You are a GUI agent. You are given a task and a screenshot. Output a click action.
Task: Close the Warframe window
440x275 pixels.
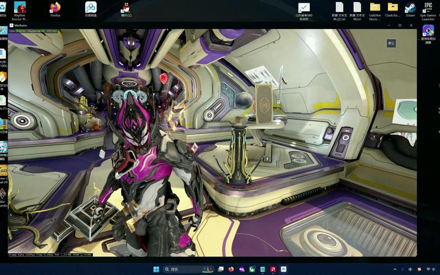411,25
